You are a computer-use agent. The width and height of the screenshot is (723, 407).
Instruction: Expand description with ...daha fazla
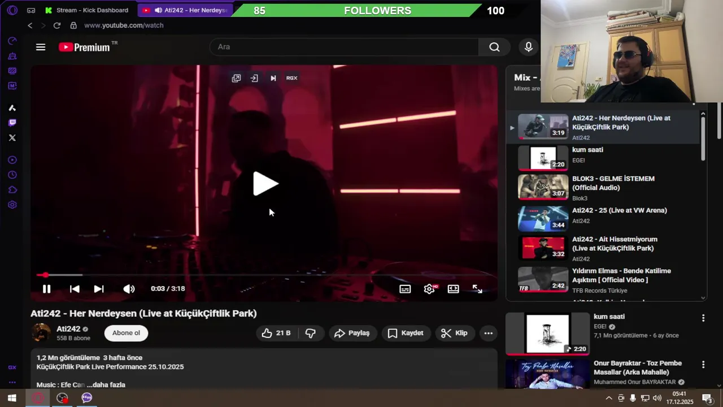point(106,385)
